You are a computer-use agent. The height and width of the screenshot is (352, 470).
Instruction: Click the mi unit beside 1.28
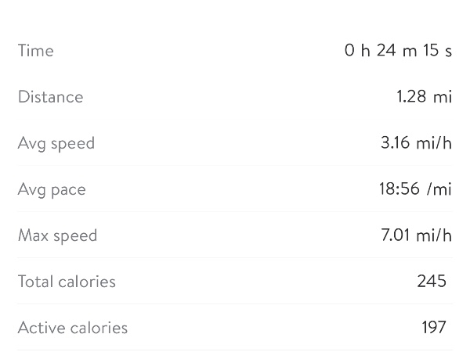pyautogui.click(x=443, y=97)
